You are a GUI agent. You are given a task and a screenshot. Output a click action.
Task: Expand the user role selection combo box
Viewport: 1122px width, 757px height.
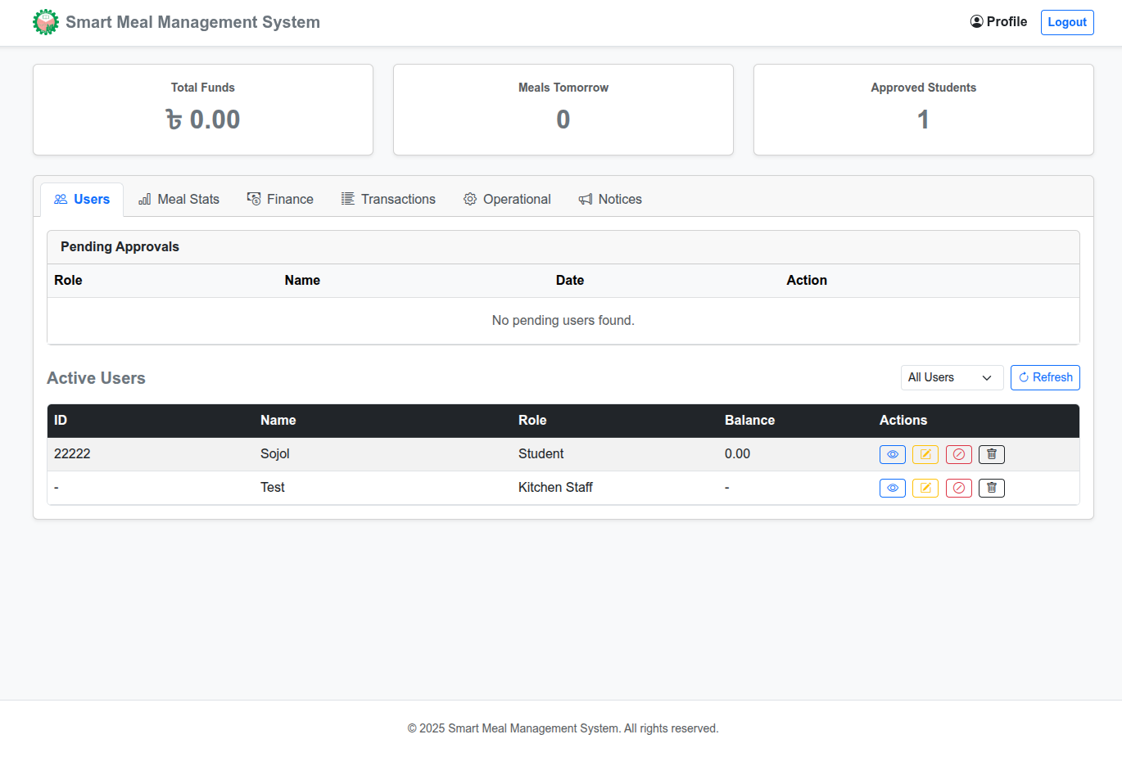(952, 377)
